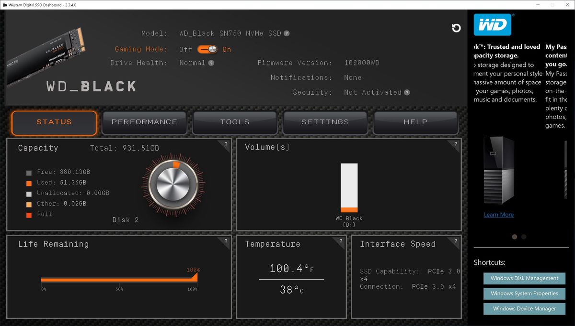Open the Capacity panel question mark help

point(226,144)
